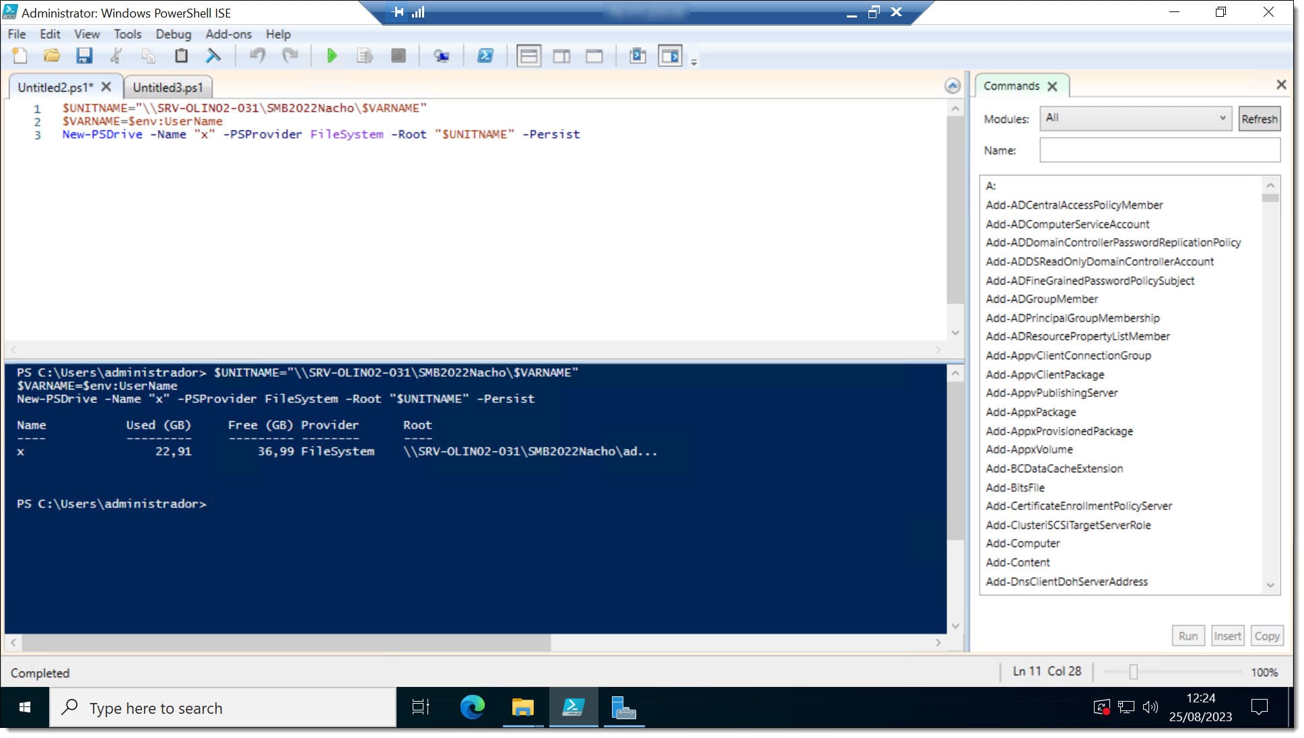Start PowerShell.exe with the blue console icon

click(485, 56)
